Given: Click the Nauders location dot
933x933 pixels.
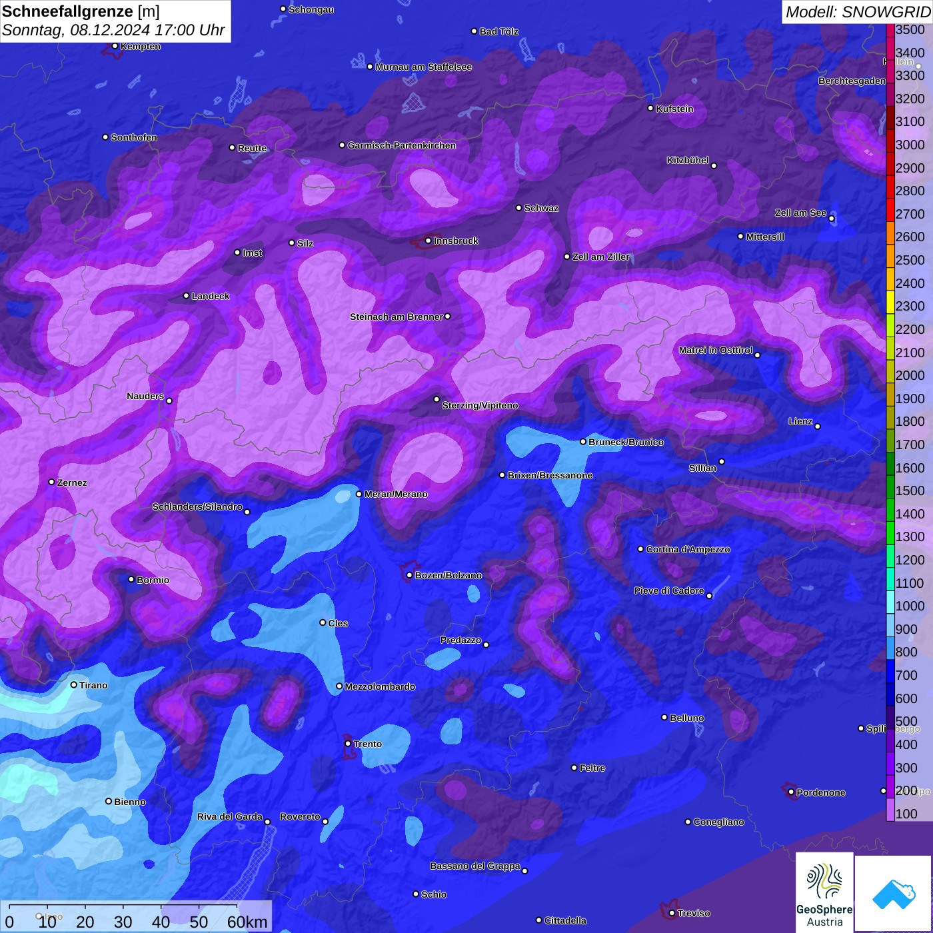Looking at the screenshot, I should tap(169, 401).
